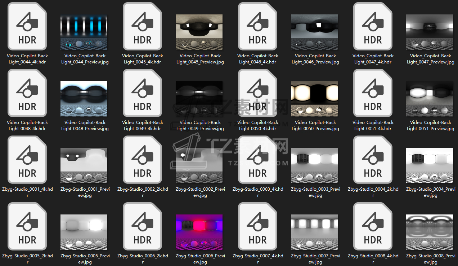Click BackLight_0045_Preview.jpg thumbnail
The height and width of the screenshot is (266, 458).
point(199,32)
